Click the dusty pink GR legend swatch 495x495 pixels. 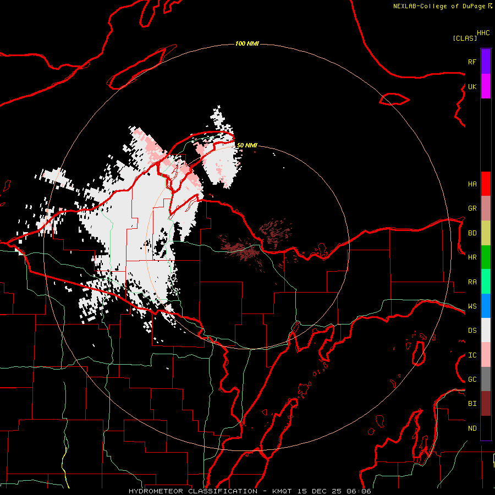pos(486,208)
